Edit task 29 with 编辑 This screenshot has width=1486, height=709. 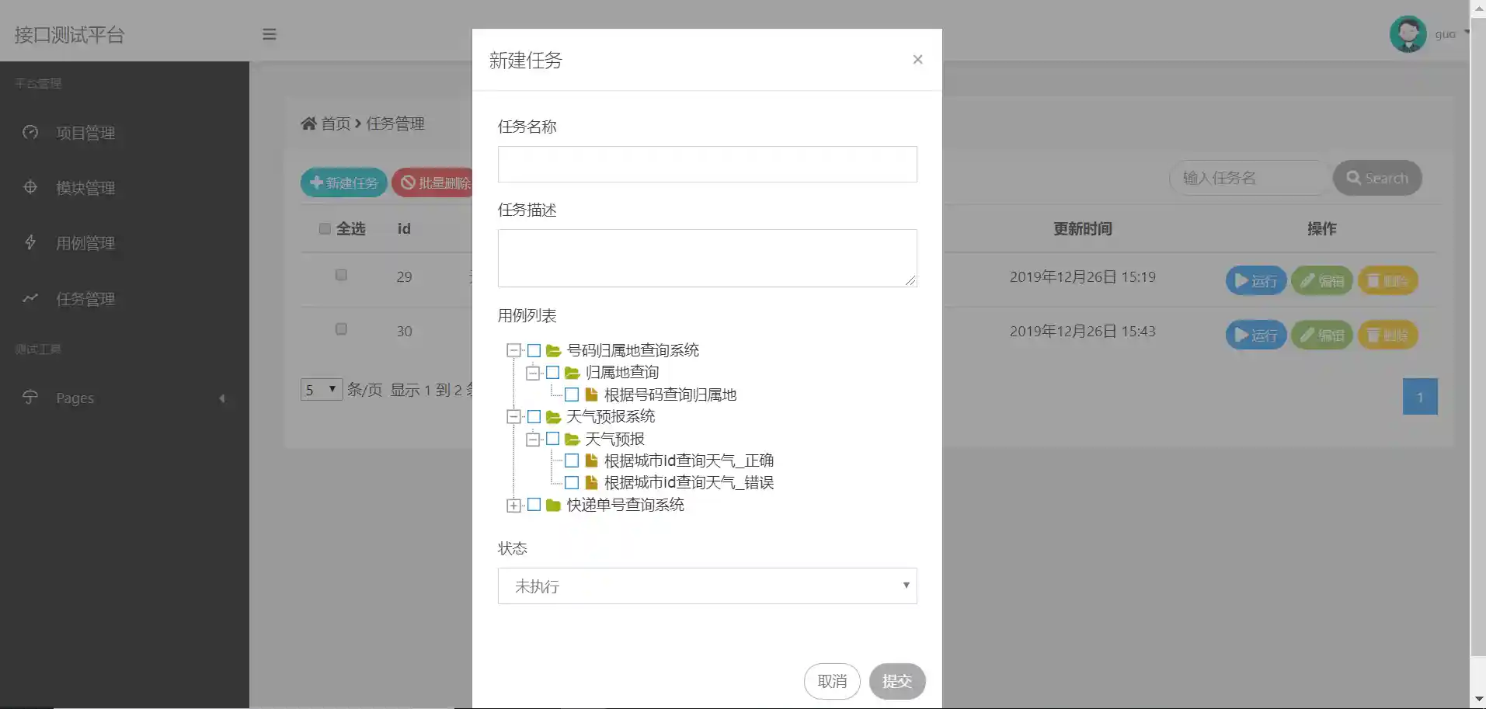(1322, 280)
